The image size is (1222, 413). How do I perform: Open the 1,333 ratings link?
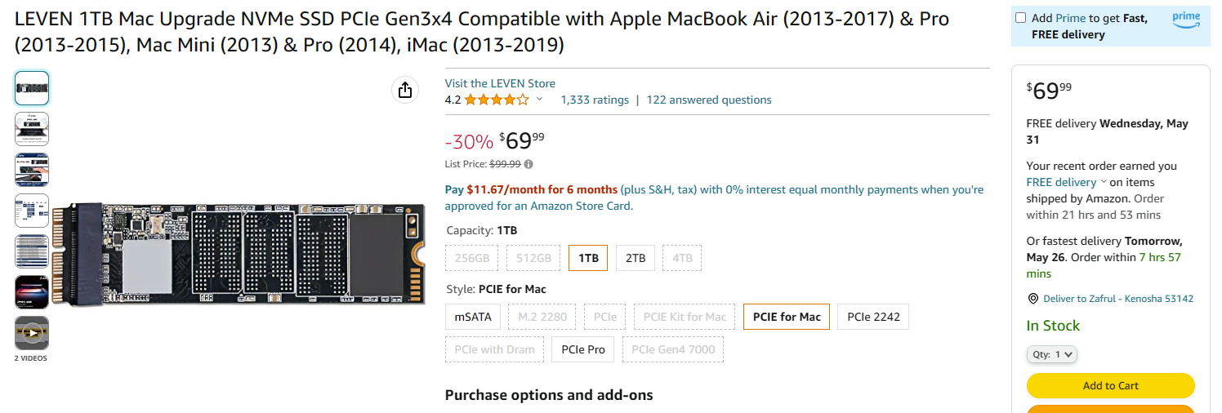[x=595, y=100]
